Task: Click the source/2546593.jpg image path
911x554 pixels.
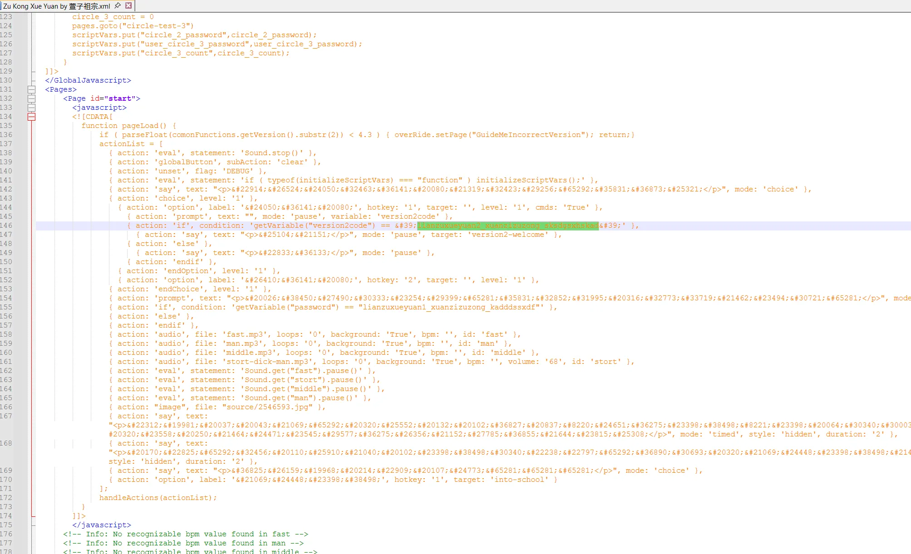Action: (267, 407)
